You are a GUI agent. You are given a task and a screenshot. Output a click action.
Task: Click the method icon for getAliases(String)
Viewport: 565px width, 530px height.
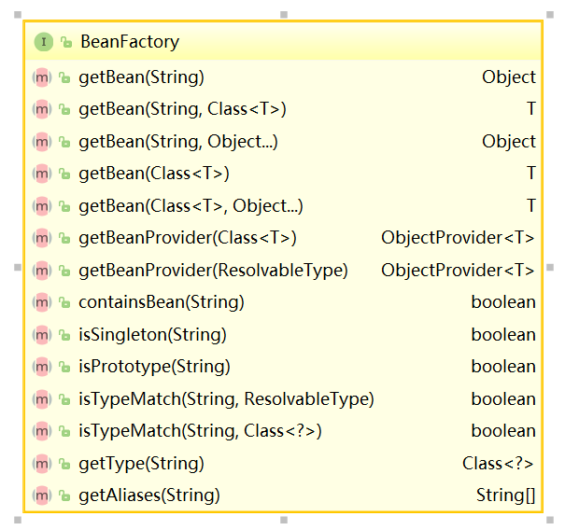pos(41,495)
